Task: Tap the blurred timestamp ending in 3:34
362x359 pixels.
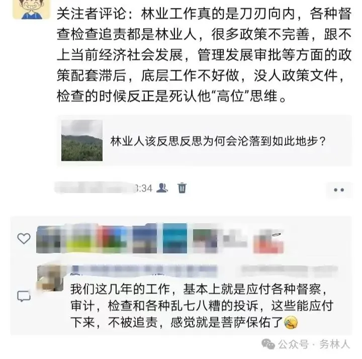Action: [104, 188]
